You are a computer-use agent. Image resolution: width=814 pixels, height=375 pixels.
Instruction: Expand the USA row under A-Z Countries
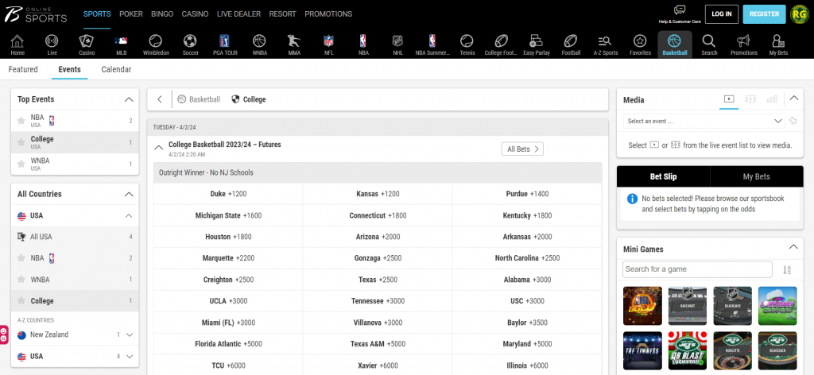(130, 356)
